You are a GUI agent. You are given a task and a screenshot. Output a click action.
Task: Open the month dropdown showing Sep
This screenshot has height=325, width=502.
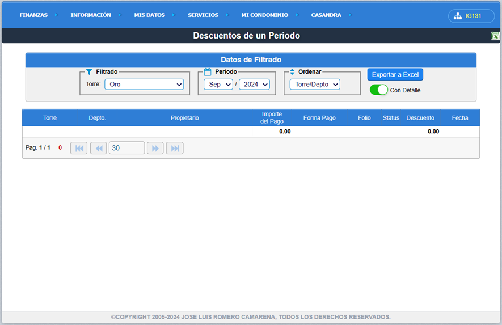tap(218, 85)
